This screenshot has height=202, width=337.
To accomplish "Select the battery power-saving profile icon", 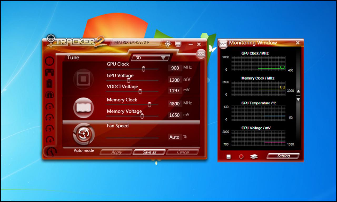I will [49, 84].
